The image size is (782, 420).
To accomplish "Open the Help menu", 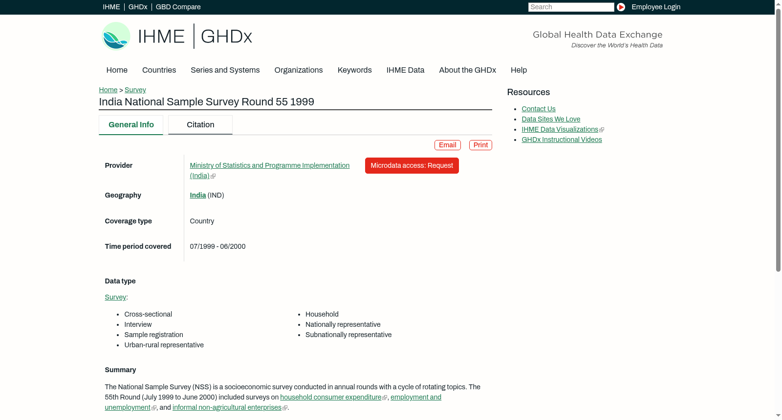I will (x=519, y=70).
